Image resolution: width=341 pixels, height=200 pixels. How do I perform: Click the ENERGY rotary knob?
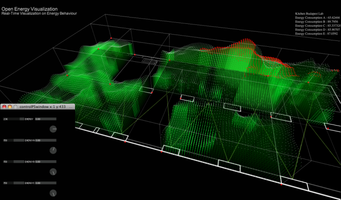click(x=53, y=128)
